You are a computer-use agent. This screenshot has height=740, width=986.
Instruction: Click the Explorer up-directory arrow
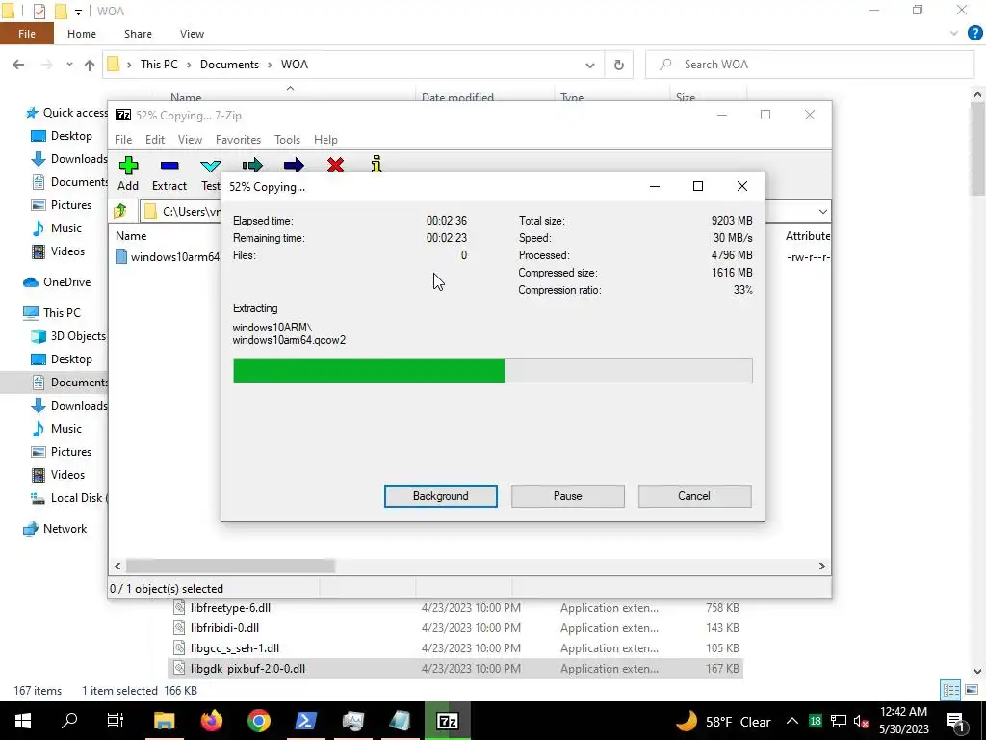[x=90, y=65]
